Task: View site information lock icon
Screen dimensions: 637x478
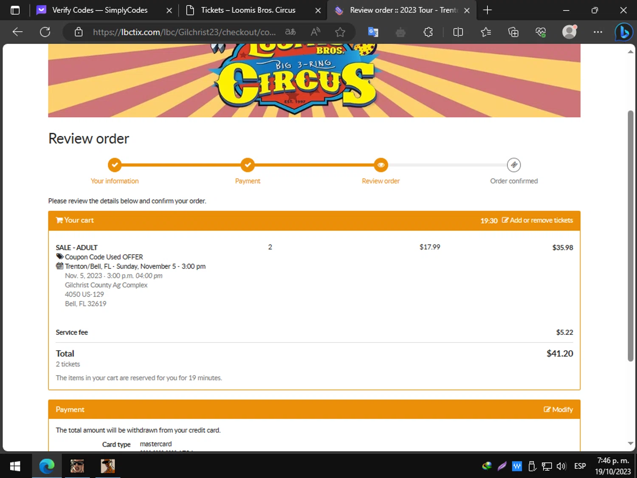Action: (79, 32)
